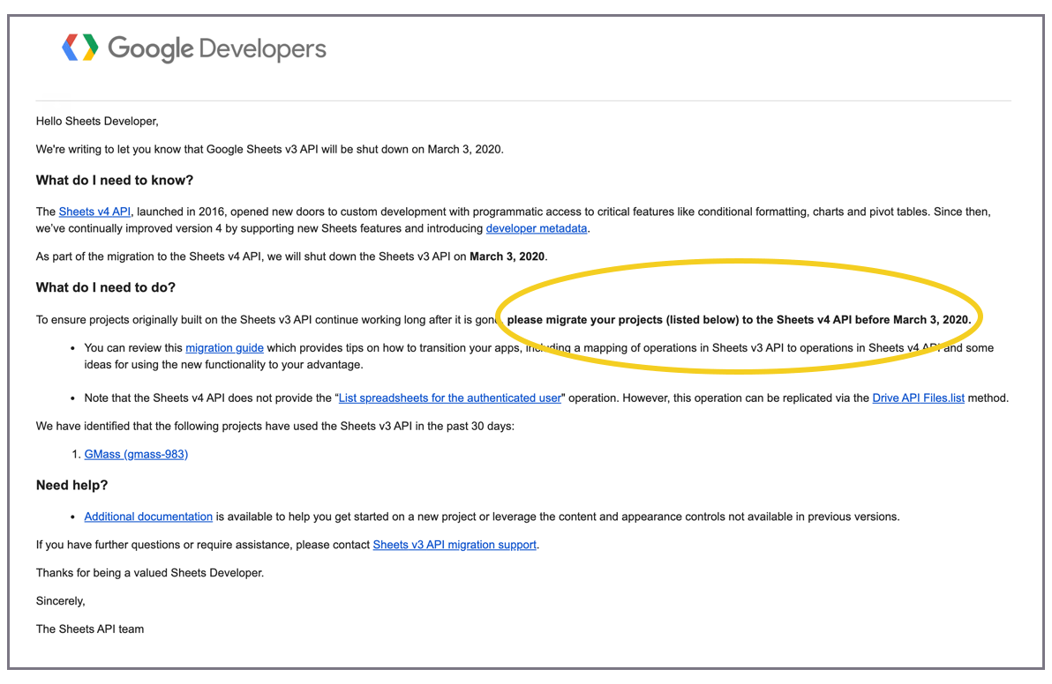Open the Sheets v4 API link
Image resolution: width=1052 pixels, height=684 pixels.
pos(94,212)
